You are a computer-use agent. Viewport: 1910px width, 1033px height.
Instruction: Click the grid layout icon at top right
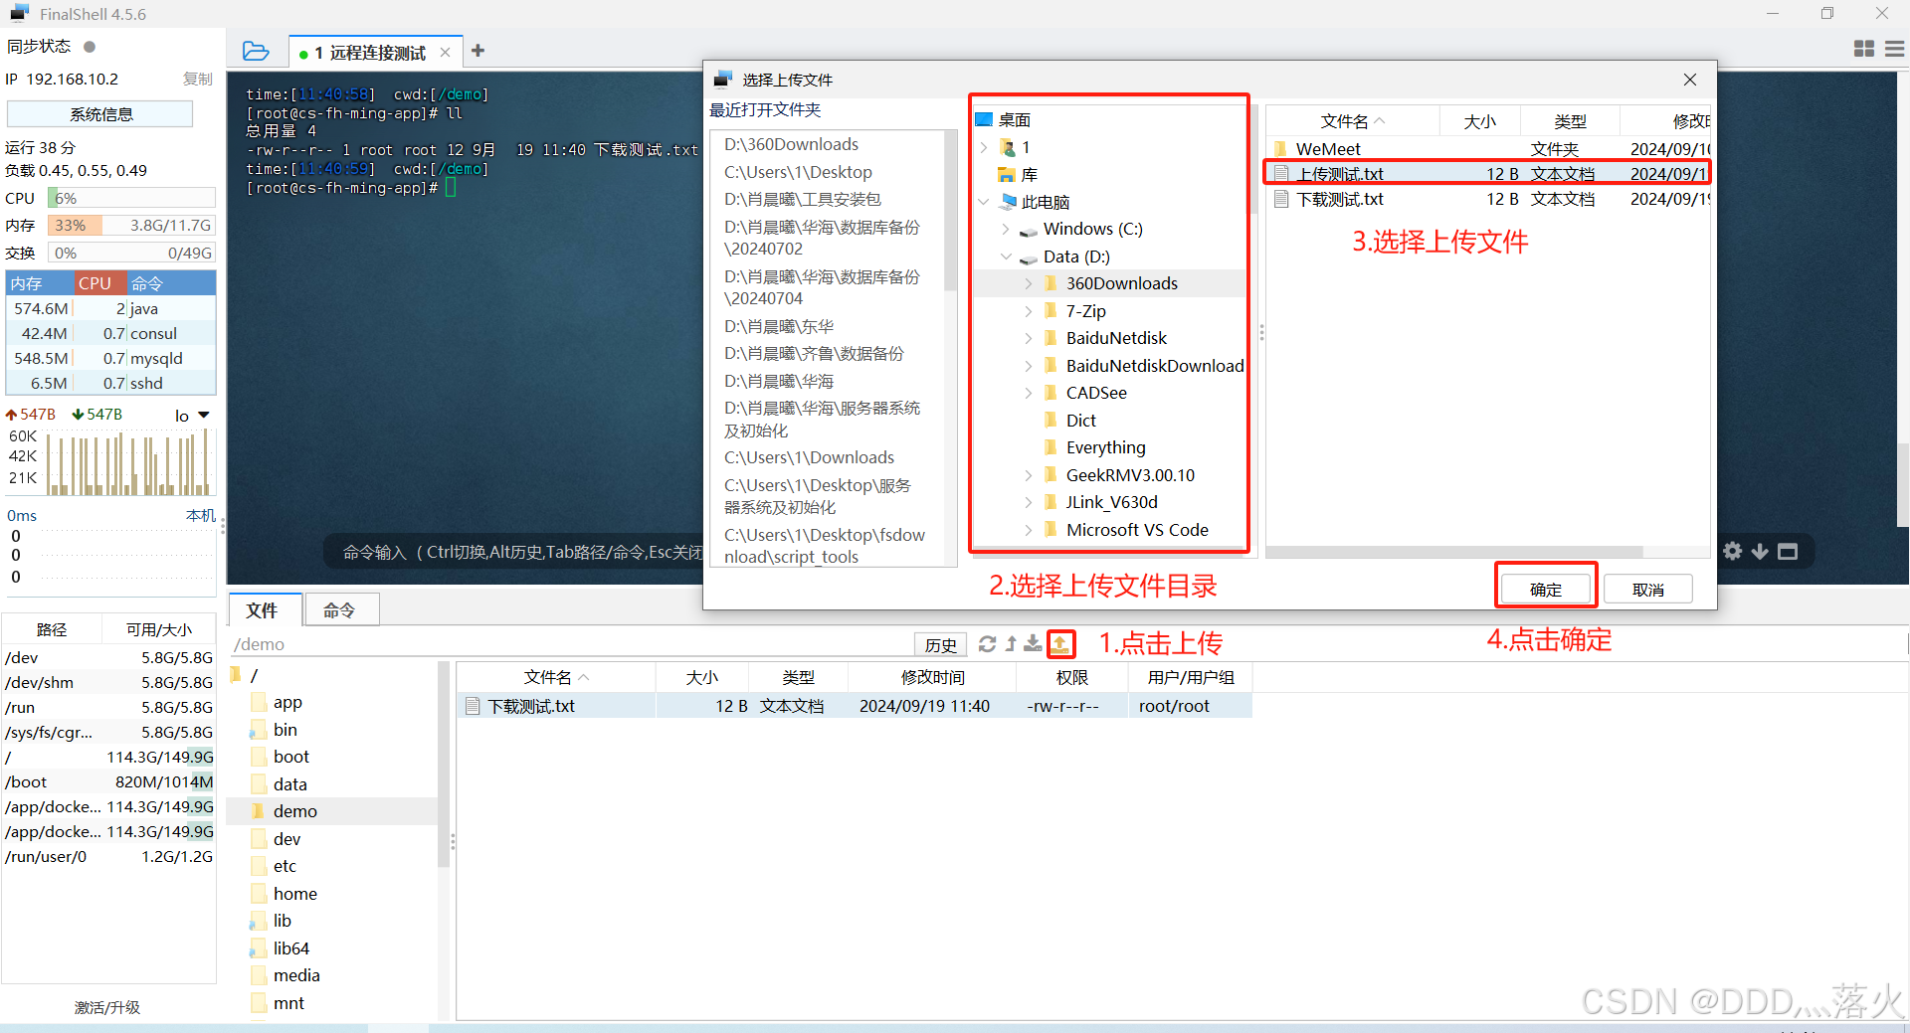[x=1864, y=48]
